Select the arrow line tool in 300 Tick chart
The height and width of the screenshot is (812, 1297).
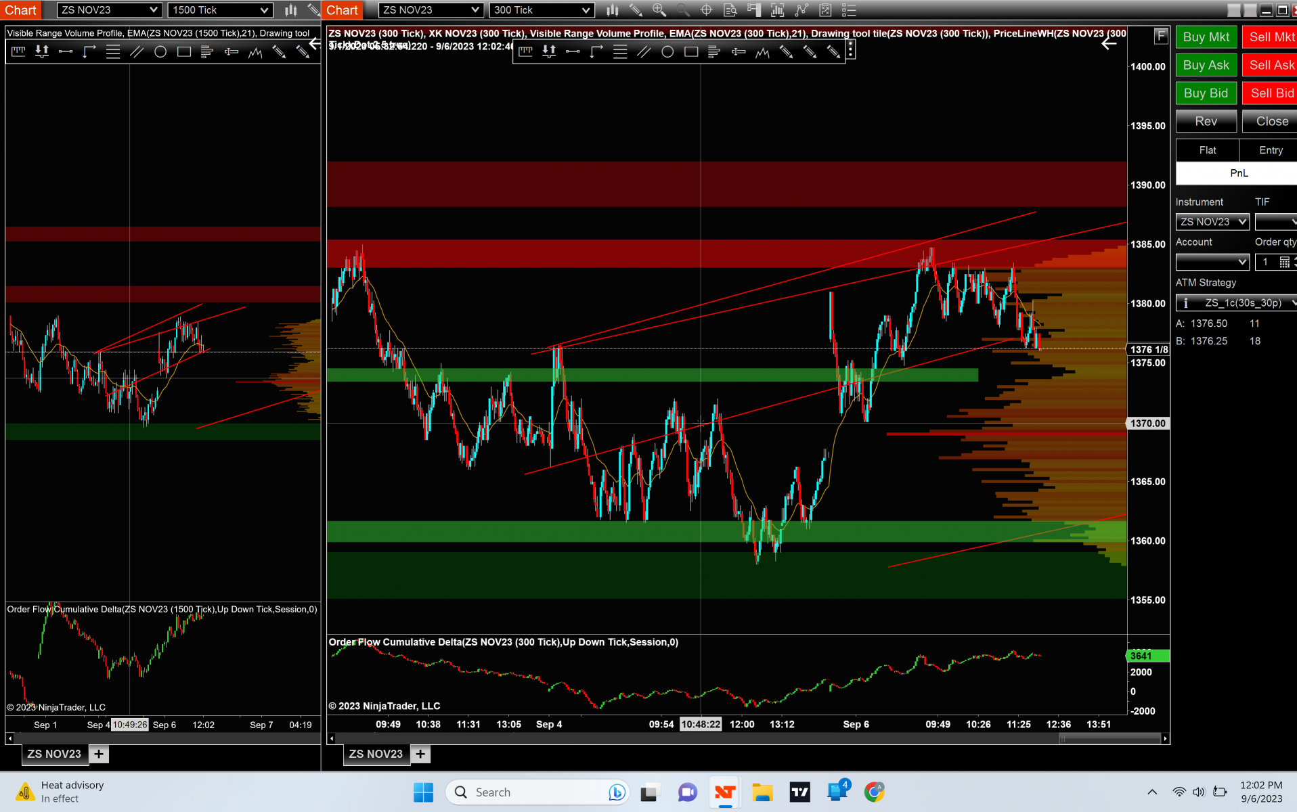tap(596, 51)
